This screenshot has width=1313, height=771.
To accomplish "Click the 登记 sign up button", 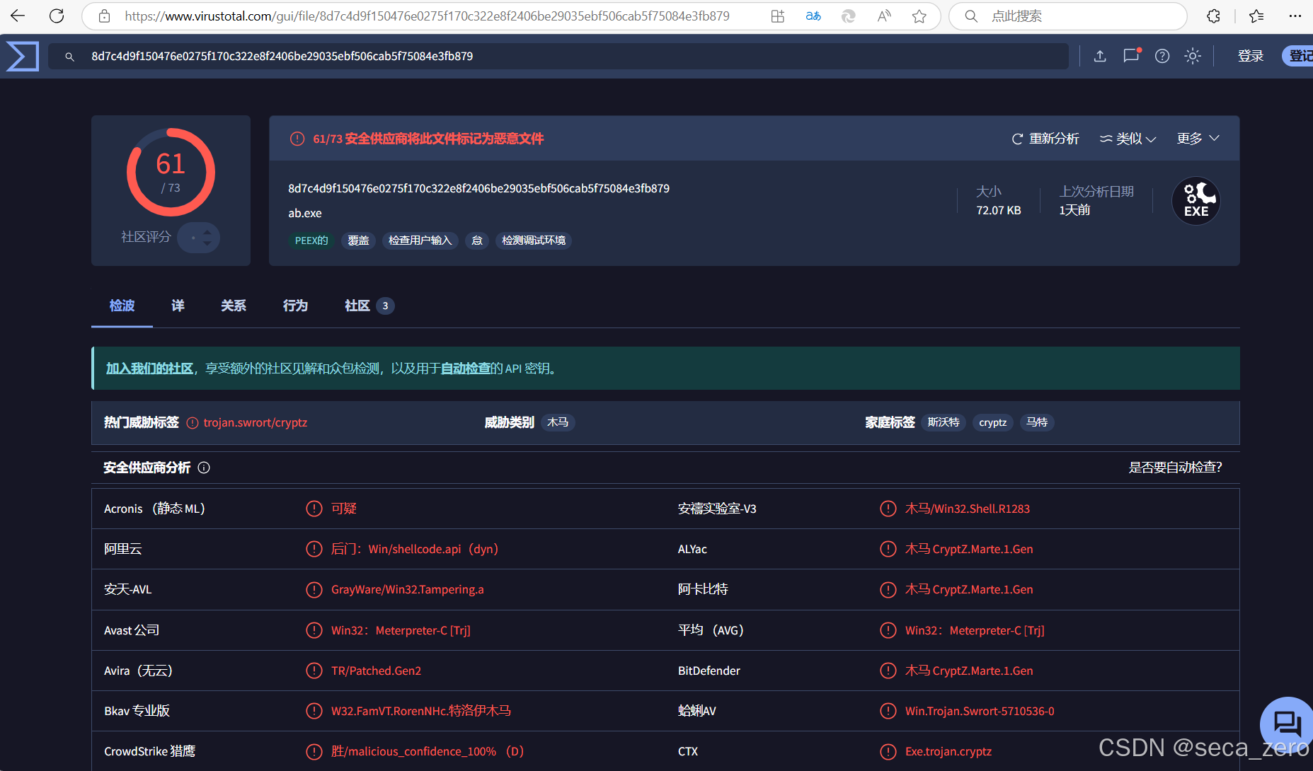I will click(1298, 56).
